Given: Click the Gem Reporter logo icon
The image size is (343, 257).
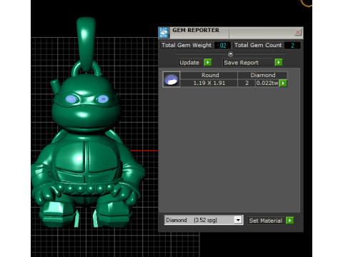Looking at the screenshot, I should tap(164, 33).
